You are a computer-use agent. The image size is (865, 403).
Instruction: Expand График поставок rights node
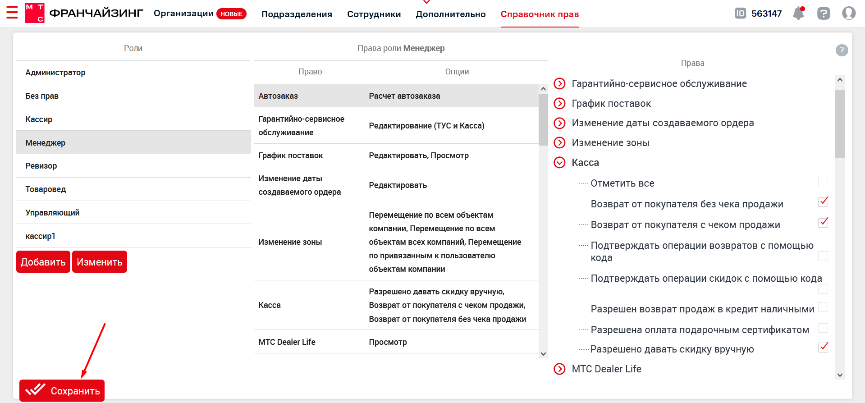[559, 104]
